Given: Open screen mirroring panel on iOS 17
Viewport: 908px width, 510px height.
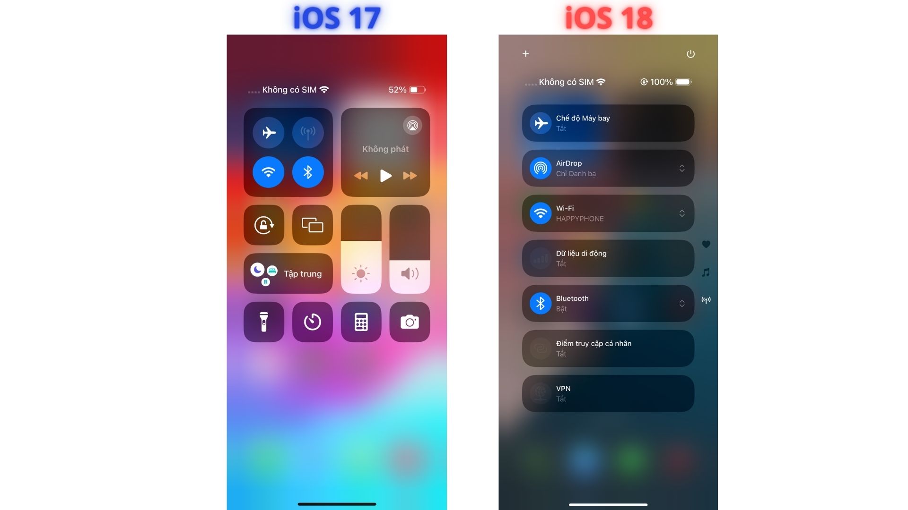Looking at the screenshot, I should (313, 225).
